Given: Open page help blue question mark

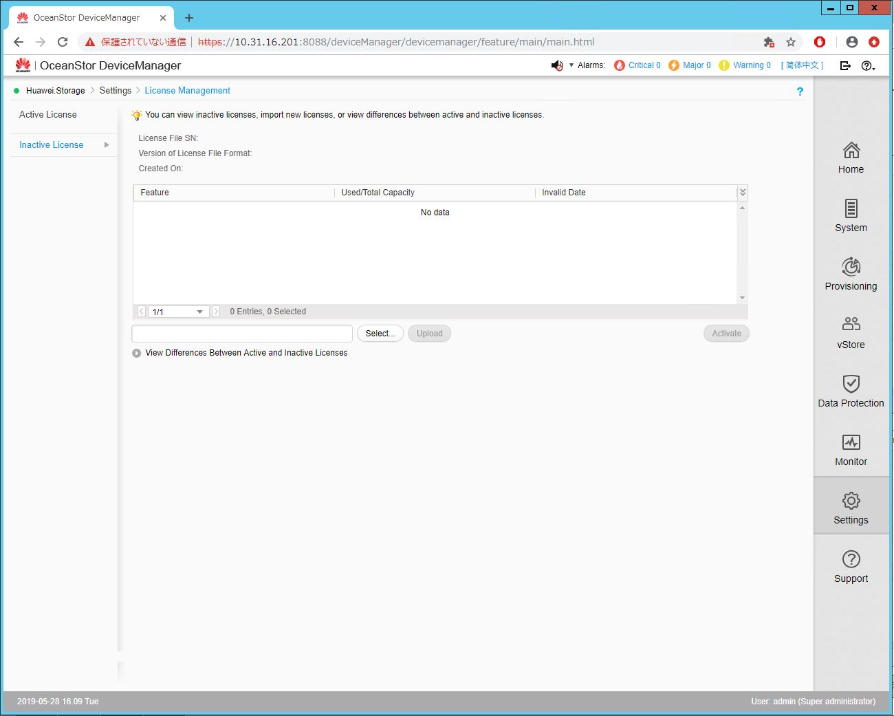Looking at the screenshot, I should (800, 91).
